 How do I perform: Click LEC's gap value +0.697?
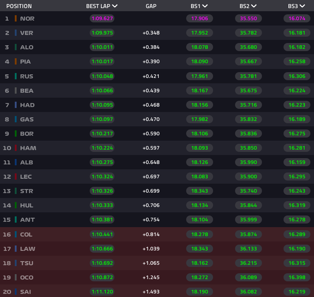(151, 176)
